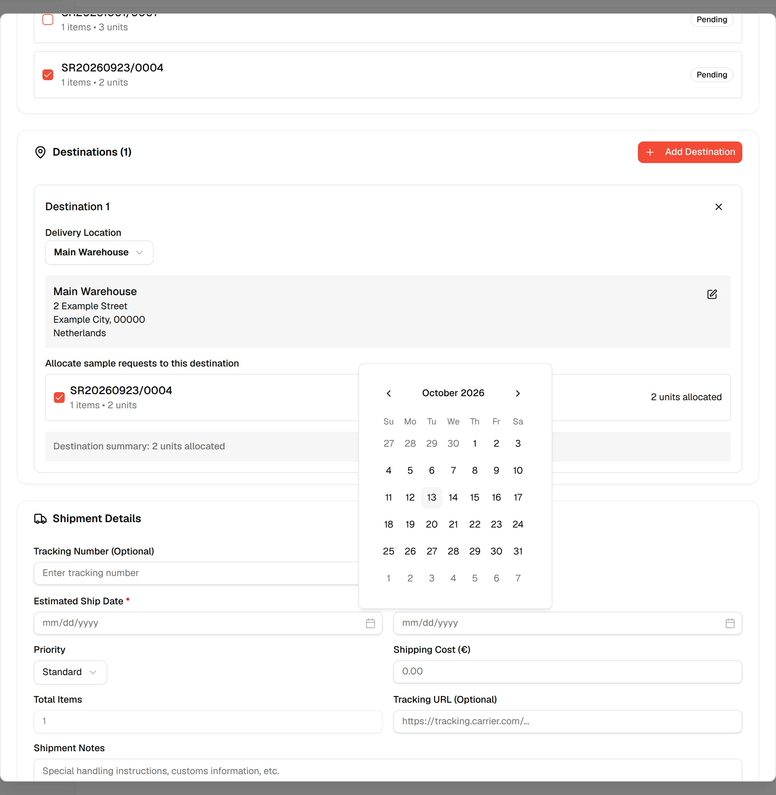Go to next month in calendar
The width and height of the screenshot is (776, 795).
(518, 393)
